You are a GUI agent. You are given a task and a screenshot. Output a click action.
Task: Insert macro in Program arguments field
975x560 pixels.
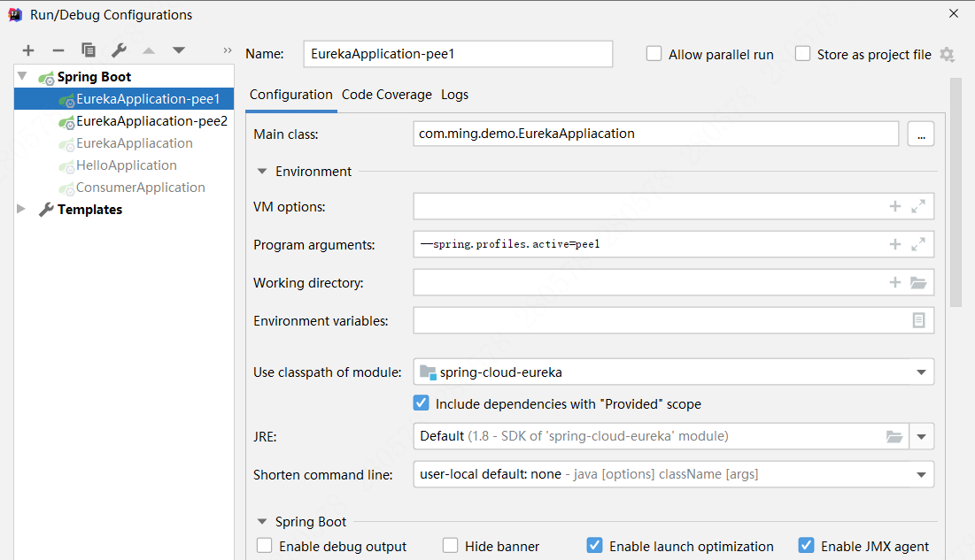click(894, 244)
